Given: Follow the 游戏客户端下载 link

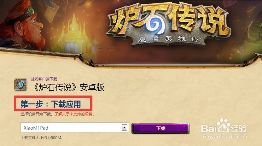Looking at the screenshot, I should click(x=44, y=79).
